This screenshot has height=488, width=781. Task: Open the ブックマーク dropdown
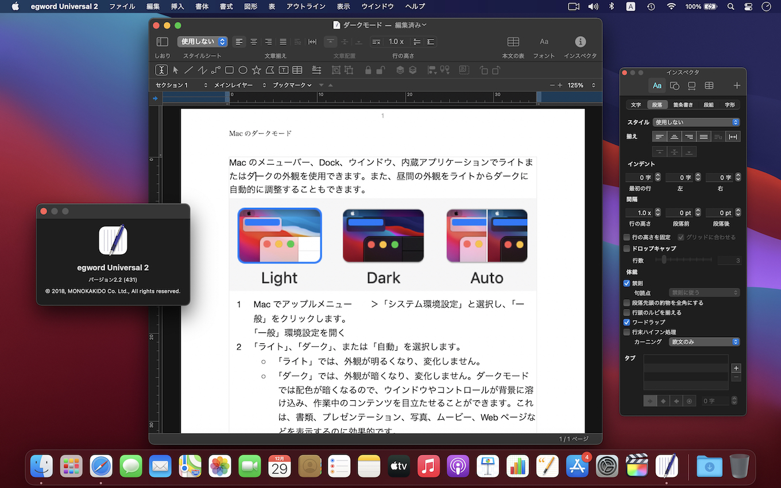pyautogui.click(x=292, y=85)
